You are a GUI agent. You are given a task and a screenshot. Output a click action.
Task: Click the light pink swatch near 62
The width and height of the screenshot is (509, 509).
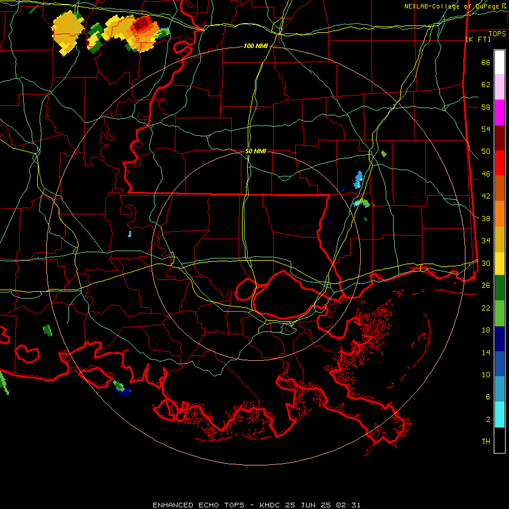499,87
